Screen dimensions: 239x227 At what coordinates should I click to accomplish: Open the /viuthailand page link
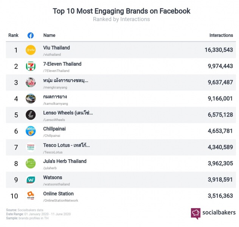click(x=52, y=54)
